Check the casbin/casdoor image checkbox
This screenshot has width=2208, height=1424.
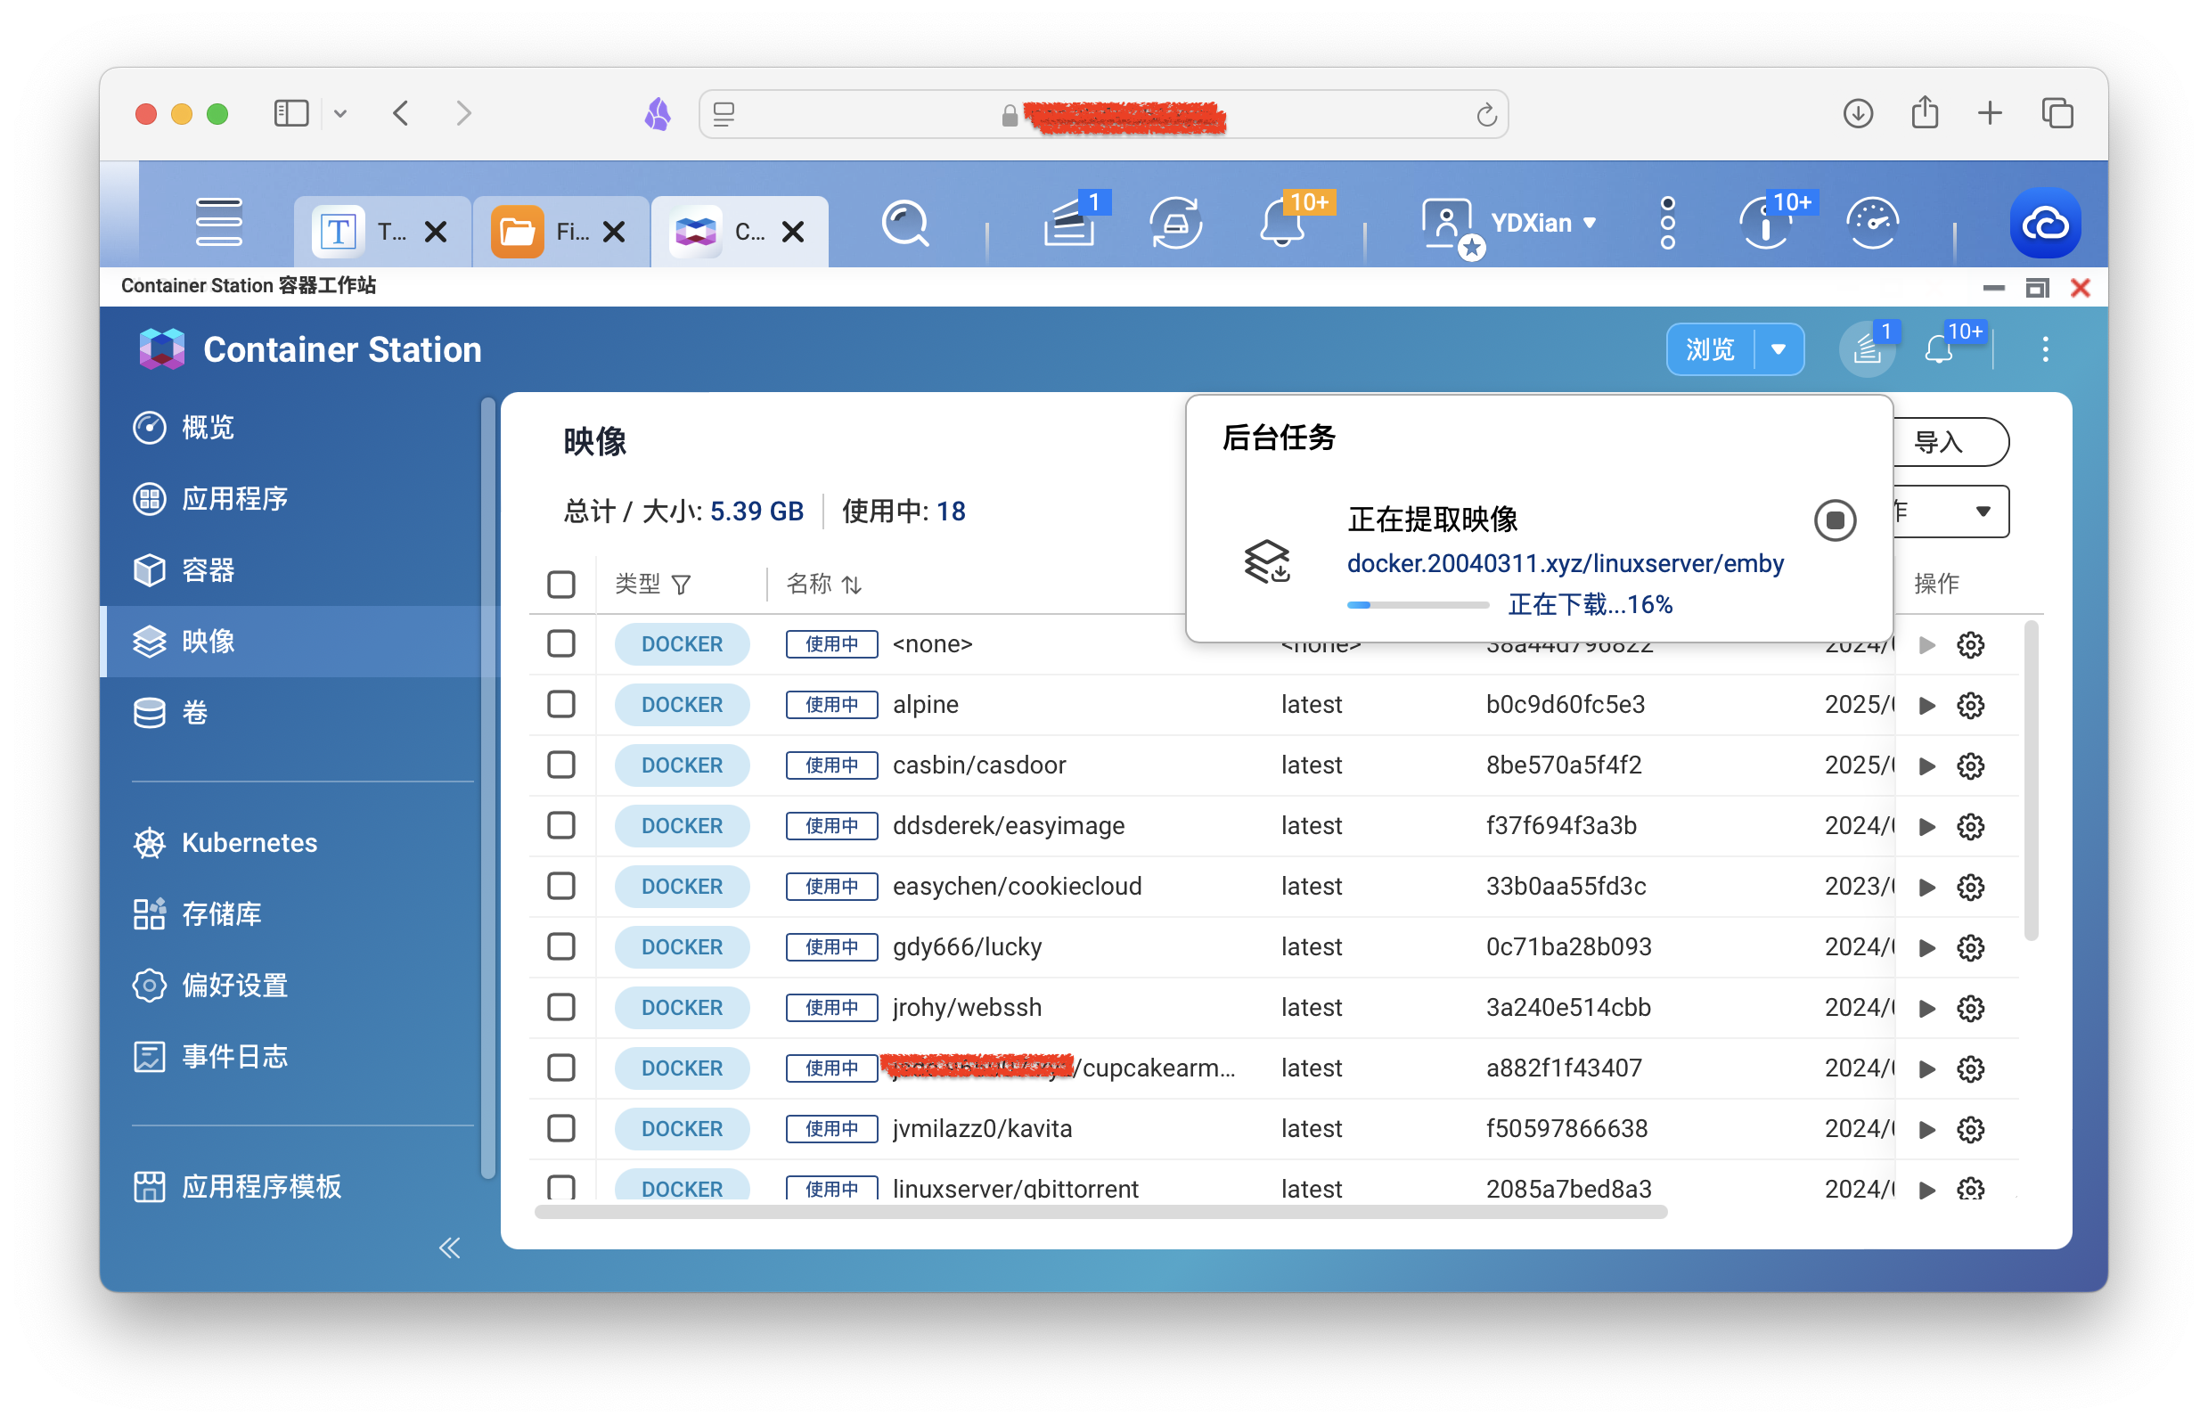tap(561, 765)
